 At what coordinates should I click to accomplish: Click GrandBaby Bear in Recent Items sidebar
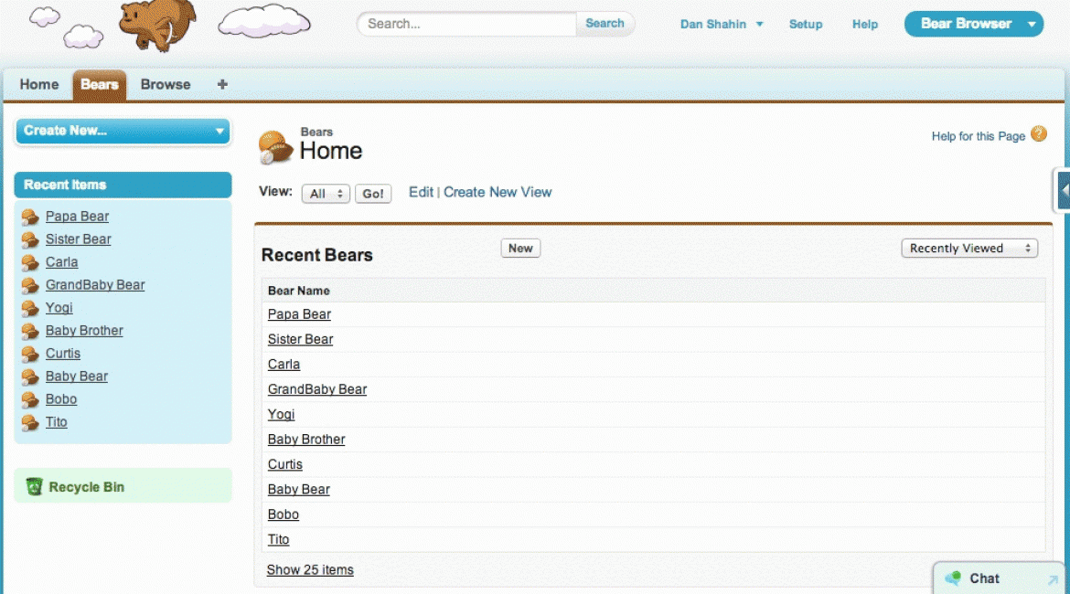(x=95, y=285)
